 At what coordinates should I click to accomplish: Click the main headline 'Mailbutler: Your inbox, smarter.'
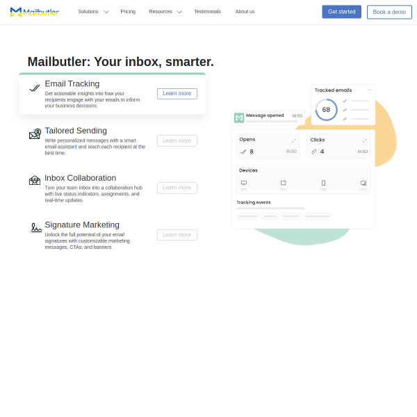click(121, 62)
